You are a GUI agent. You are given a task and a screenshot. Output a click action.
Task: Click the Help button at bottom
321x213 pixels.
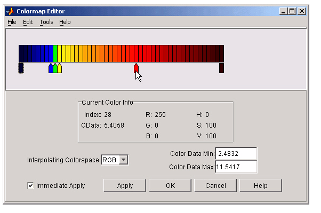point(261,186)
